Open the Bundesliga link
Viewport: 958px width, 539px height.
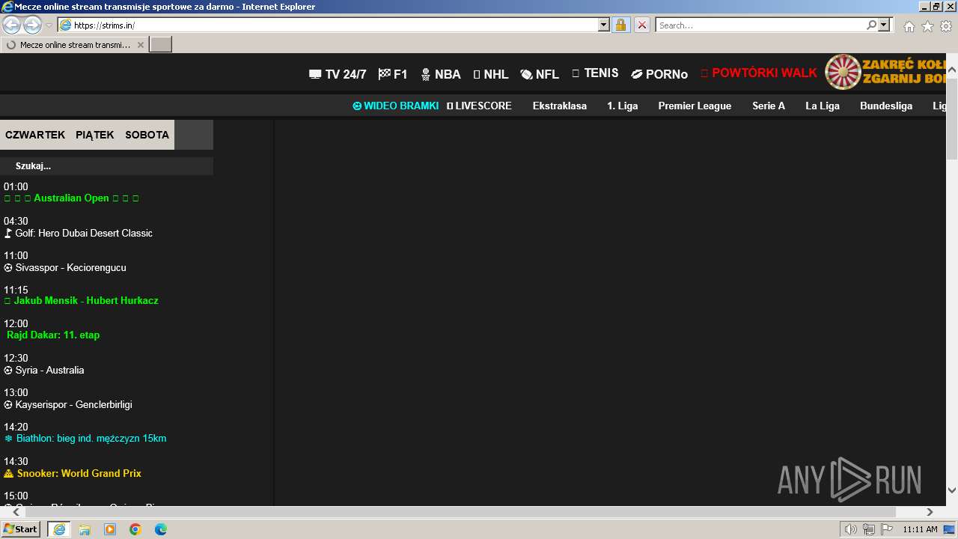point(886,106)
